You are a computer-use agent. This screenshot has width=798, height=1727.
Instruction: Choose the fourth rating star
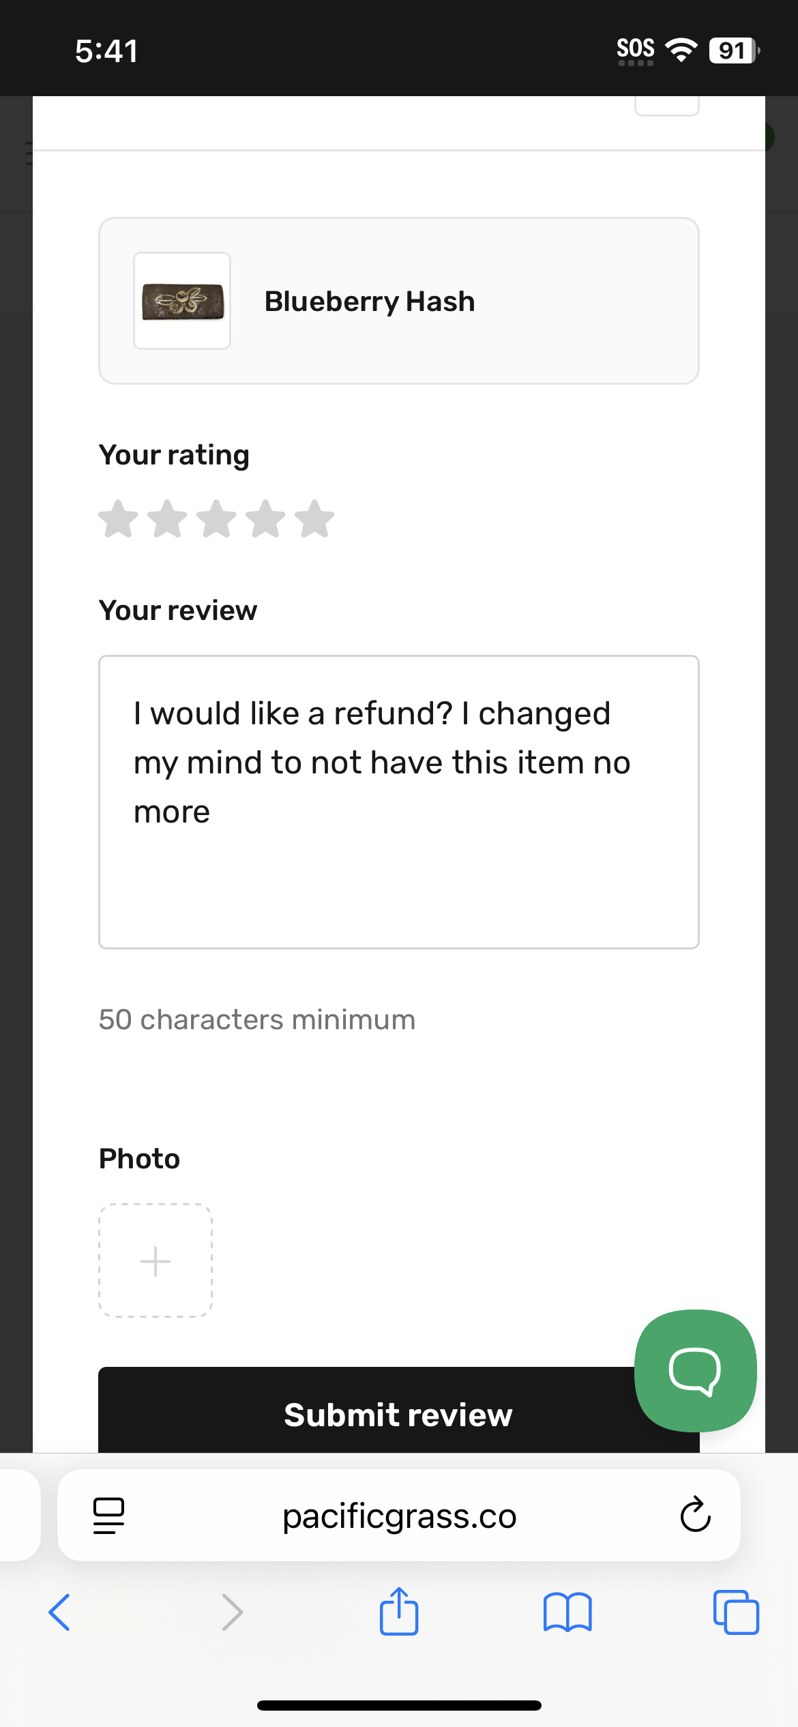pyautogui.click(x=266, y=519)
